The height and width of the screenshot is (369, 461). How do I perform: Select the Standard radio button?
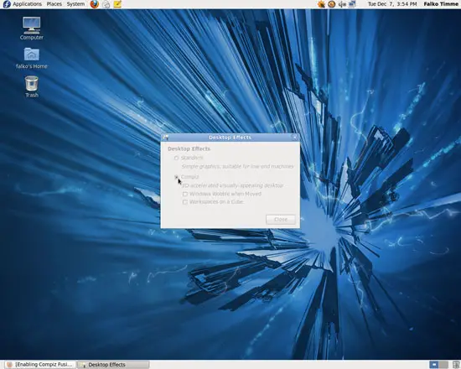(x=176, y=158)
